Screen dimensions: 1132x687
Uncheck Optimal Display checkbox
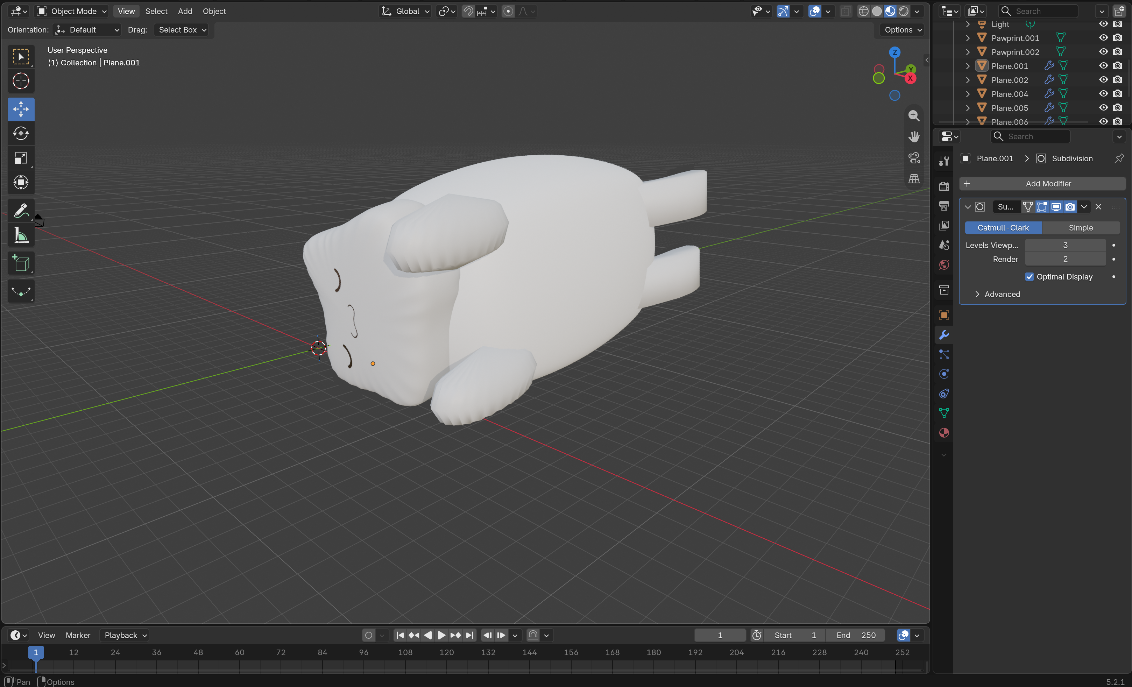click(1029, 277)
